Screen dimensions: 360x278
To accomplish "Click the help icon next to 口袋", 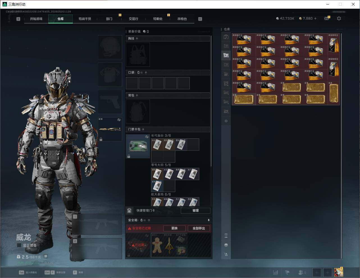I will (146, 73).
